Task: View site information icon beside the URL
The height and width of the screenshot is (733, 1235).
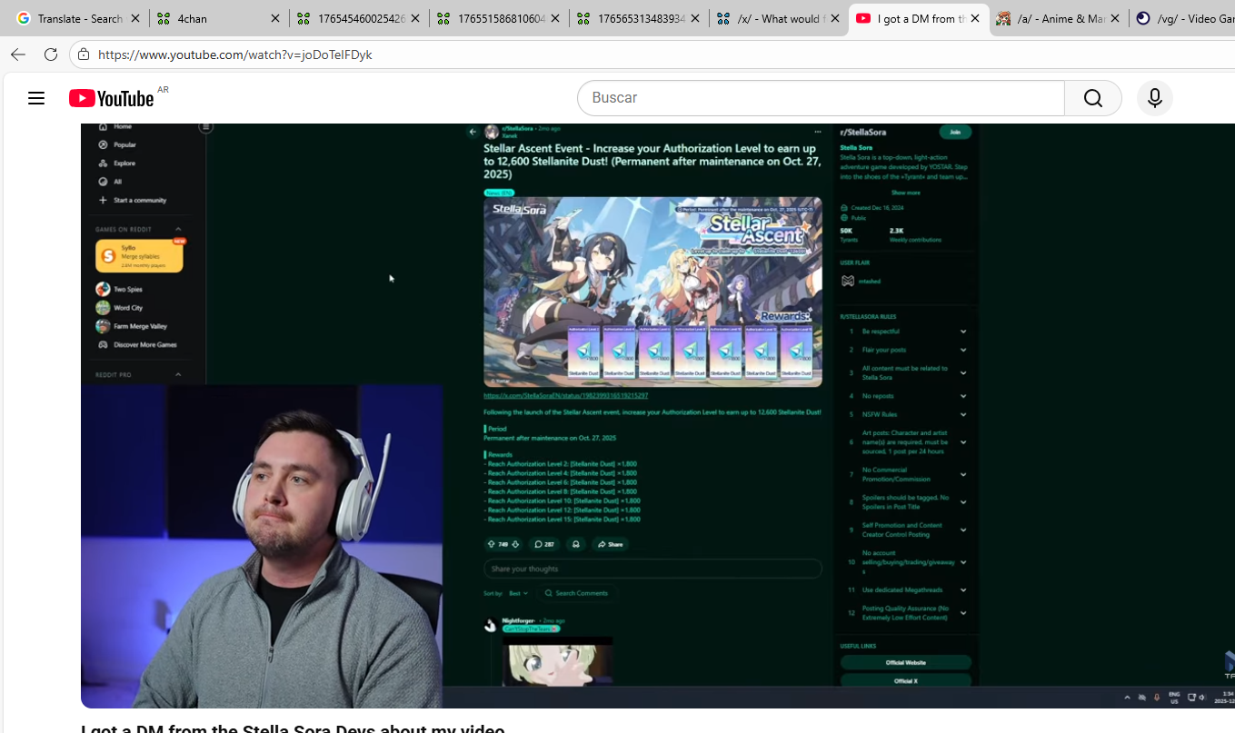Action: (x=84, y=54)
